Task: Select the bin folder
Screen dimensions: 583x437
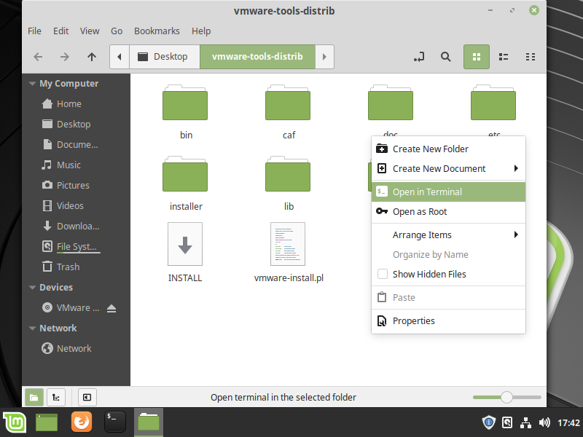Action: 185,112
